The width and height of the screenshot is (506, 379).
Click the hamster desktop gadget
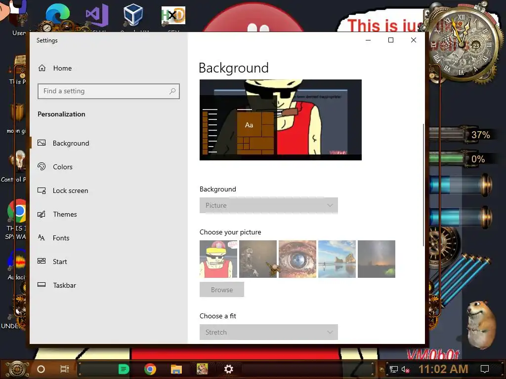tap(481, 325)
